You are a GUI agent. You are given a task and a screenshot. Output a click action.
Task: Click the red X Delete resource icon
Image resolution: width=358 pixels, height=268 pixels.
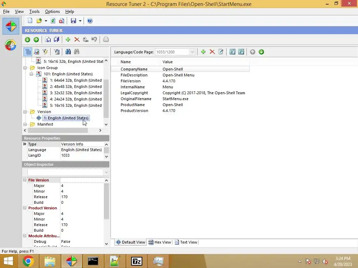pos(77,40)
